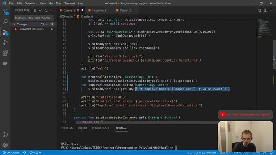Collapse the Changes group
276x155 pixels.
(x=14, y=24)
